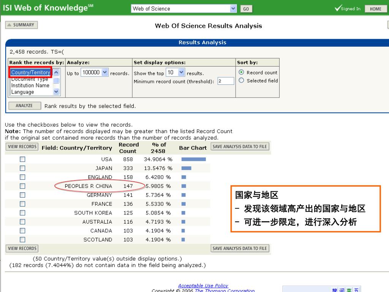The height and width of the screenshot is (292, 389).
Task: Click the SUMMARY button
Action: pos(21,25)
